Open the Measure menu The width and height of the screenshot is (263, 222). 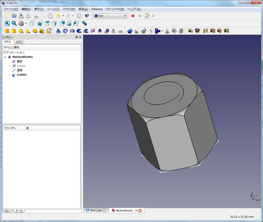pyautogui.click(x=97, y=9)
